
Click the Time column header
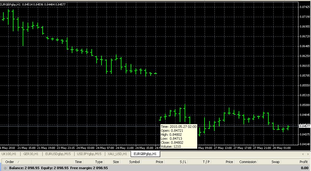coord(78,162)
